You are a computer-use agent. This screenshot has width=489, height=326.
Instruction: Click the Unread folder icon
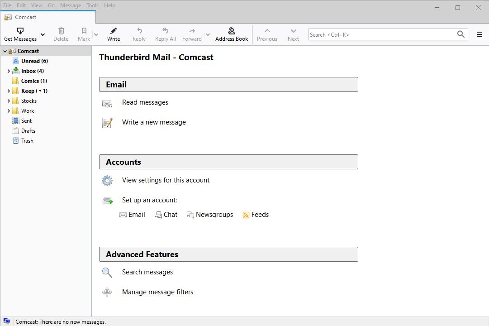click(15, 61)
